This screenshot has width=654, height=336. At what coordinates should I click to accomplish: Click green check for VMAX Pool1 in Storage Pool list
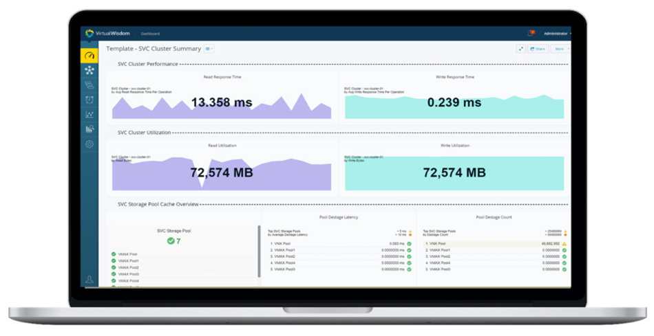[x=114, y=260]
